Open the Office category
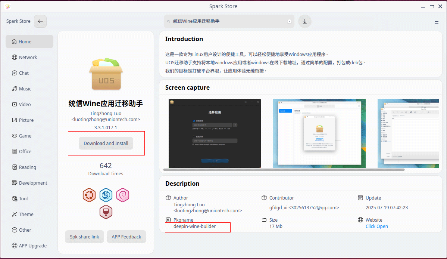The image size is (447, 259). pyautogui.click(x=29, y=152)
